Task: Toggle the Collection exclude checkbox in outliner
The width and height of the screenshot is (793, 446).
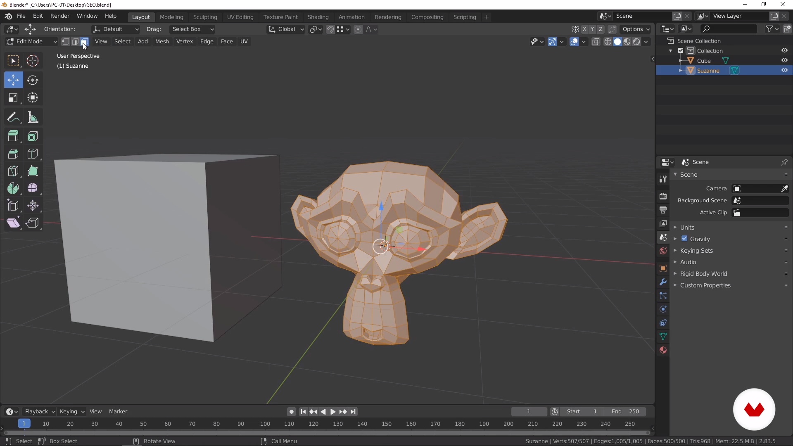Action: pyautogui.click(x=681, y=51)
